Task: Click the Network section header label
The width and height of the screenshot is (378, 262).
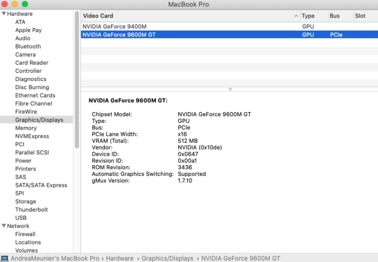Action: tap(18, 226)
